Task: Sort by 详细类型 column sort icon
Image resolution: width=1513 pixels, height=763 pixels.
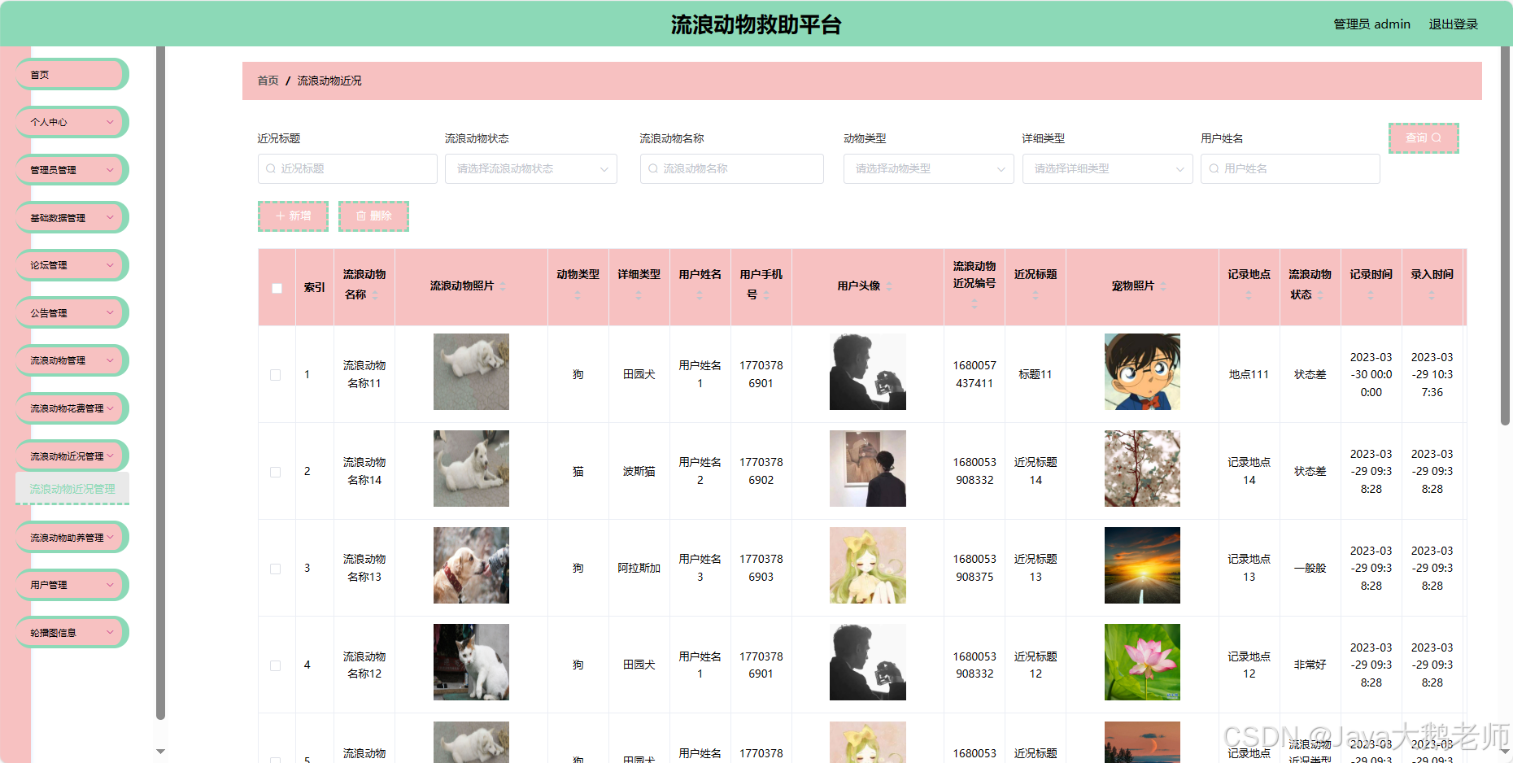Action: [639, 295]
